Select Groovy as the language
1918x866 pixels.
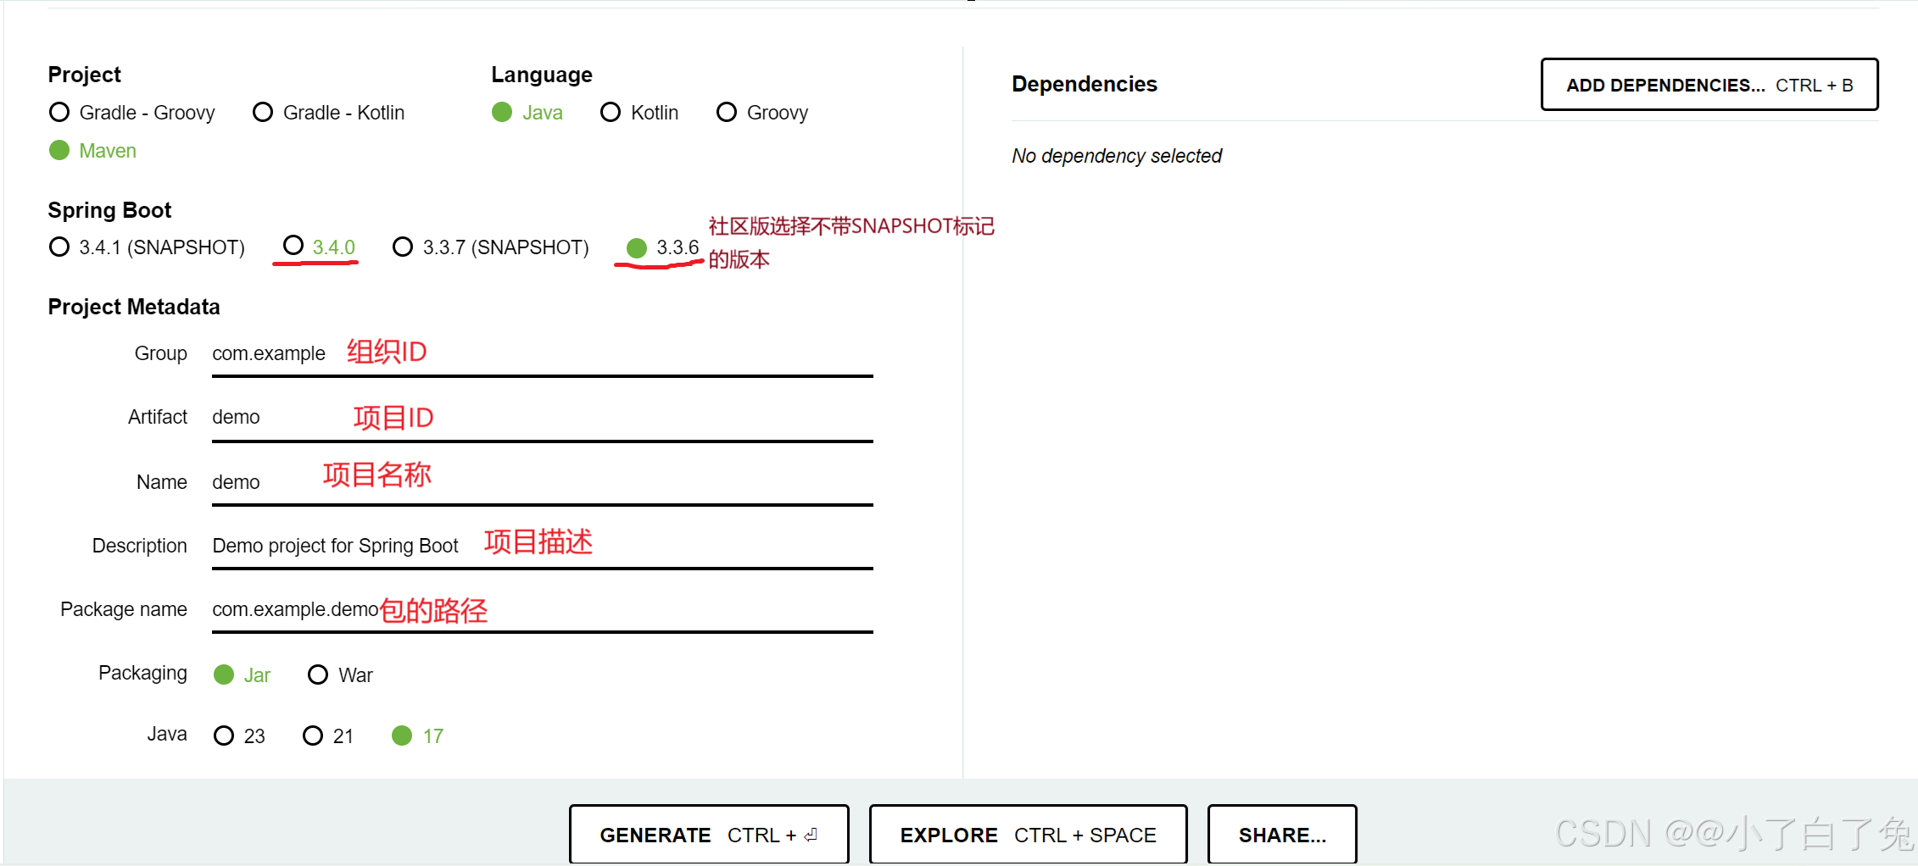[x=762, y=113]
